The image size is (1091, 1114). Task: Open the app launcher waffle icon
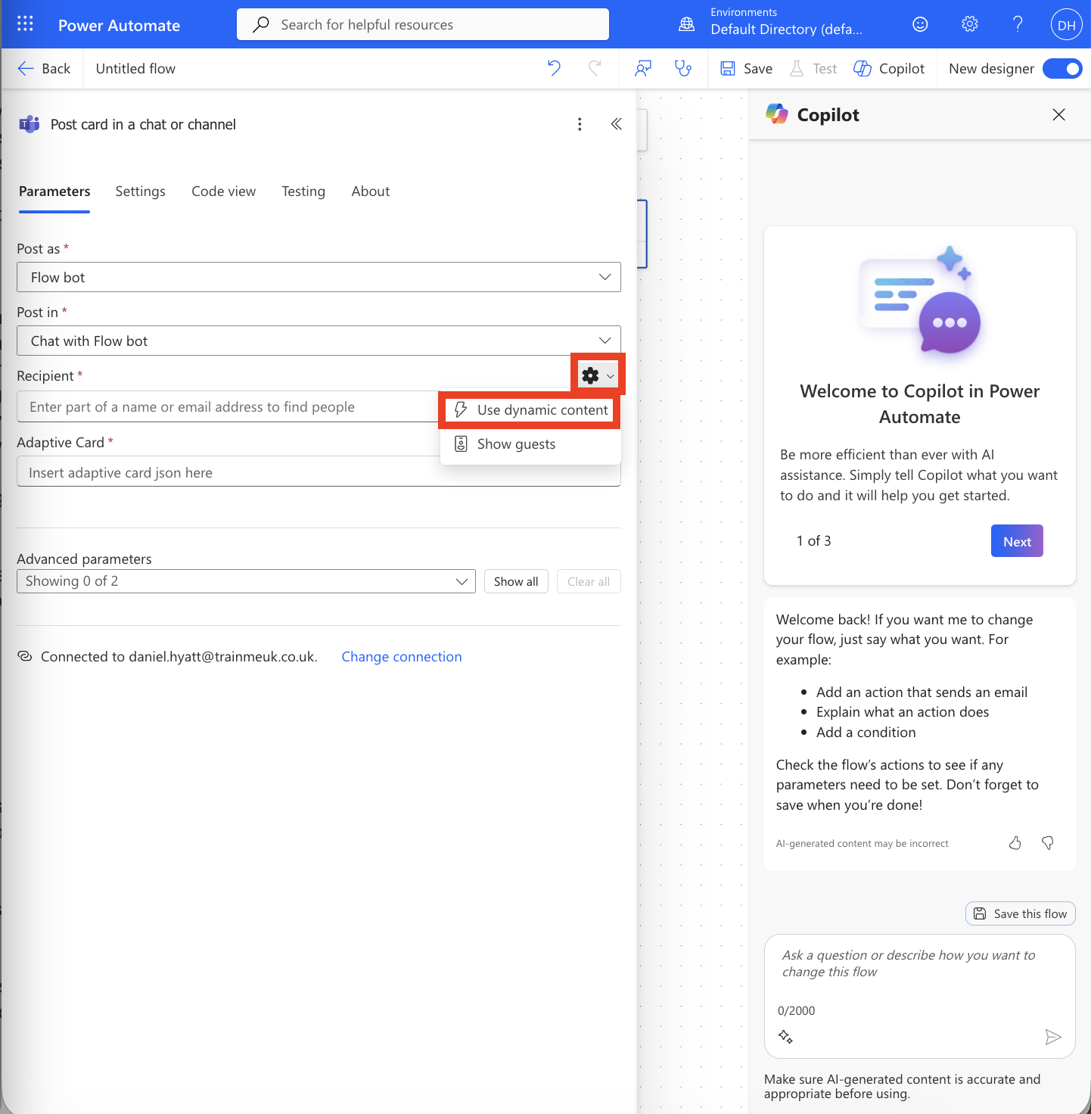coord(25,24)
